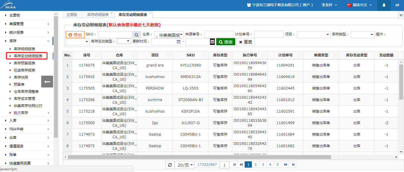
Task: Open column menu icon on 计划单号 header
Action: coord(300,55)
